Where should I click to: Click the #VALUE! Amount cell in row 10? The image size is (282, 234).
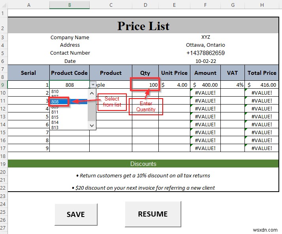point(205,93)
